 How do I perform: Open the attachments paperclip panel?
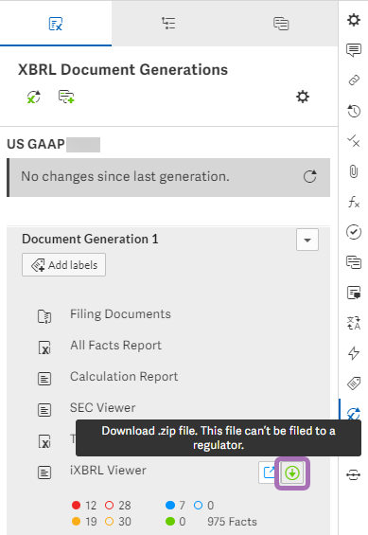pyautogui.click(x=354, y=171)
